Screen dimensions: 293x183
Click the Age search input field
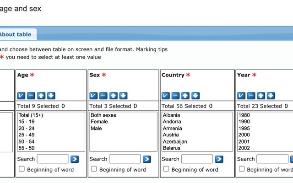pyautogui.click(x=53, y=159)
